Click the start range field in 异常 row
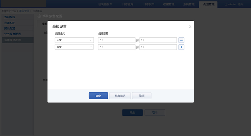This screenshot has height=136, width=251. pos(117,47)
